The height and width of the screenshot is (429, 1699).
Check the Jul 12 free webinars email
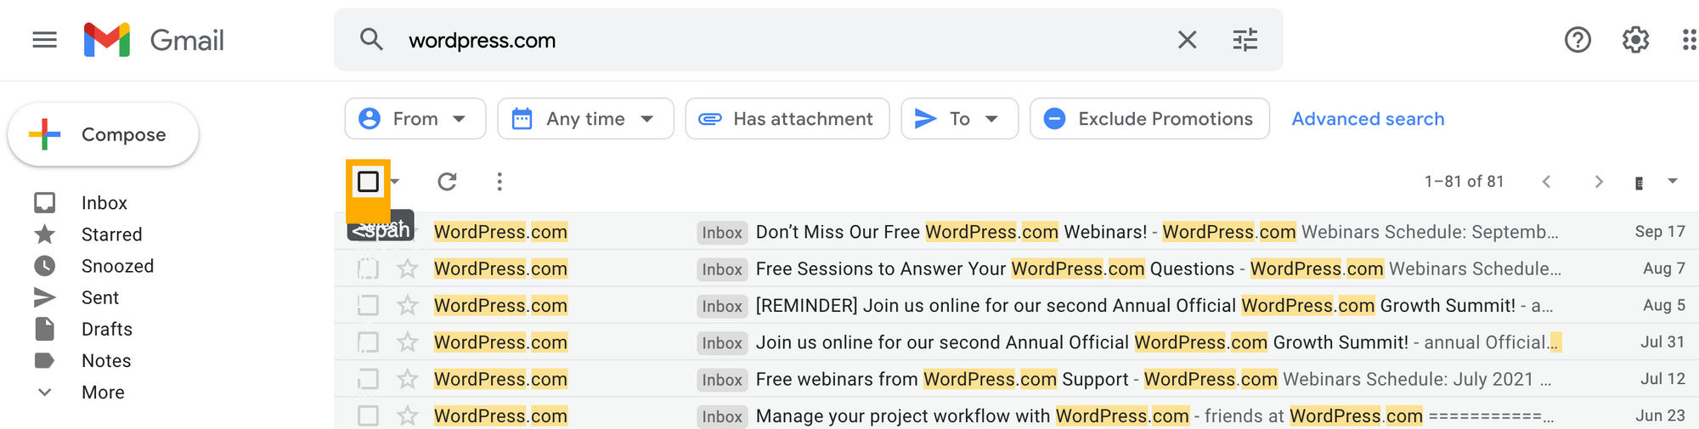coord(368,379)
